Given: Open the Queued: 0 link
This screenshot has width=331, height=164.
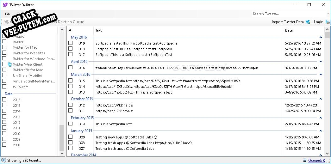Looking at the screenshot, I should (317, 160).
